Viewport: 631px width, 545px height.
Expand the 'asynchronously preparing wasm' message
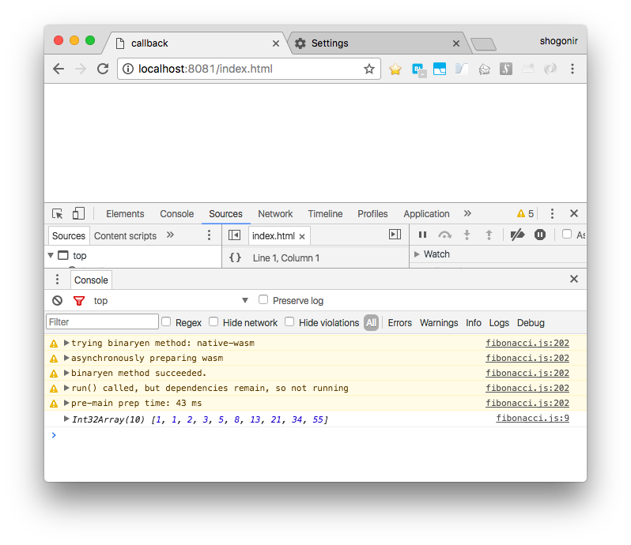66,358
